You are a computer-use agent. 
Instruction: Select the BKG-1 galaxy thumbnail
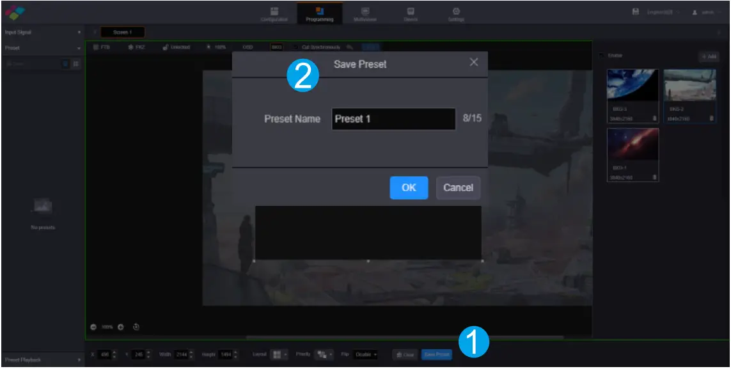coord(633,143)
